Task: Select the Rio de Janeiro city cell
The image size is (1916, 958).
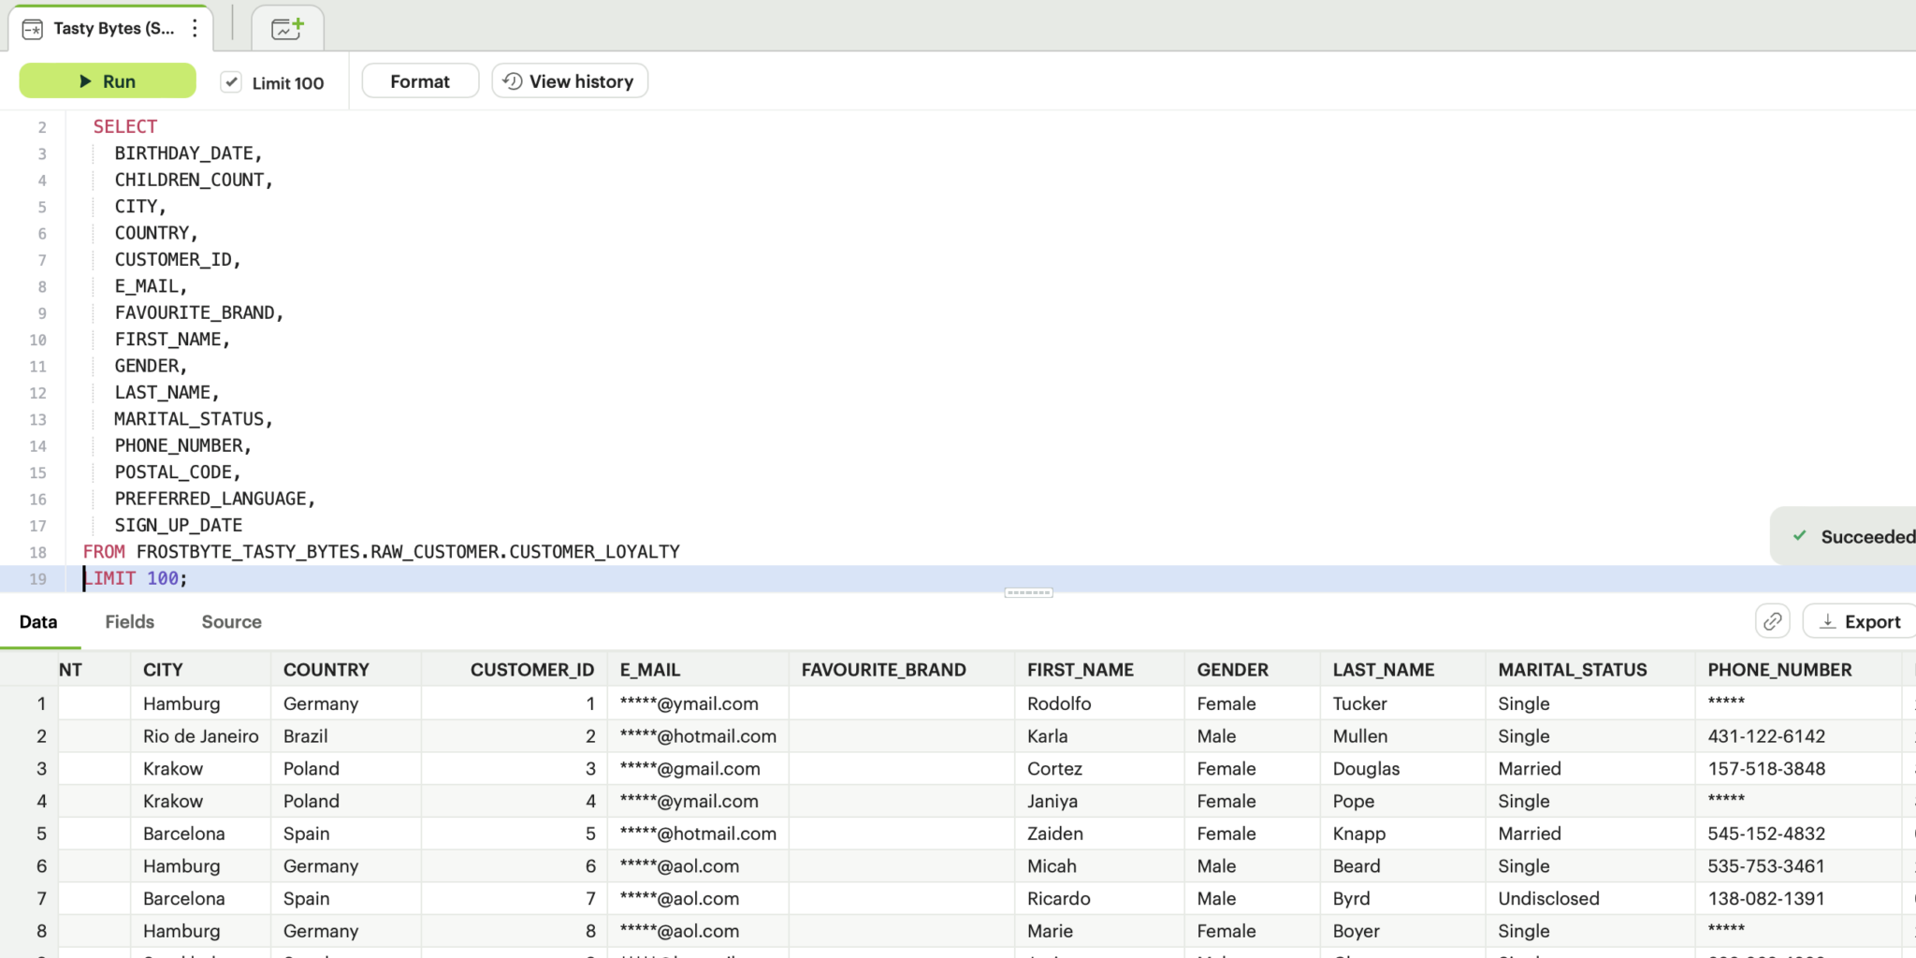Action: coord(200,735)
